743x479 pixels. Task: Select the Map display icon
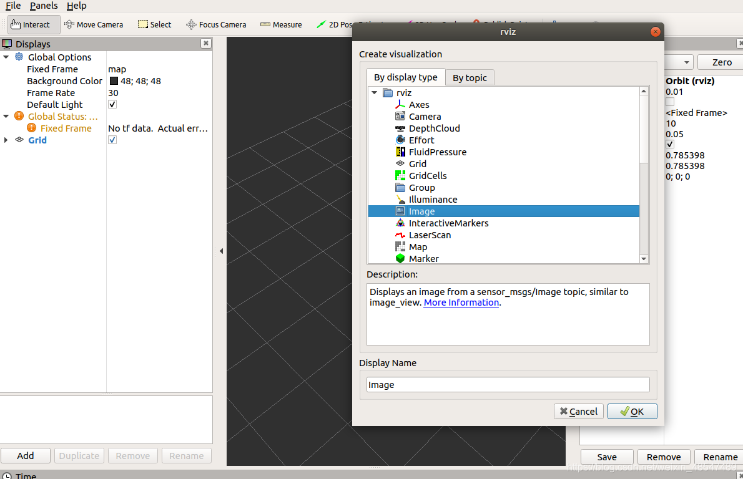[400, 246]
